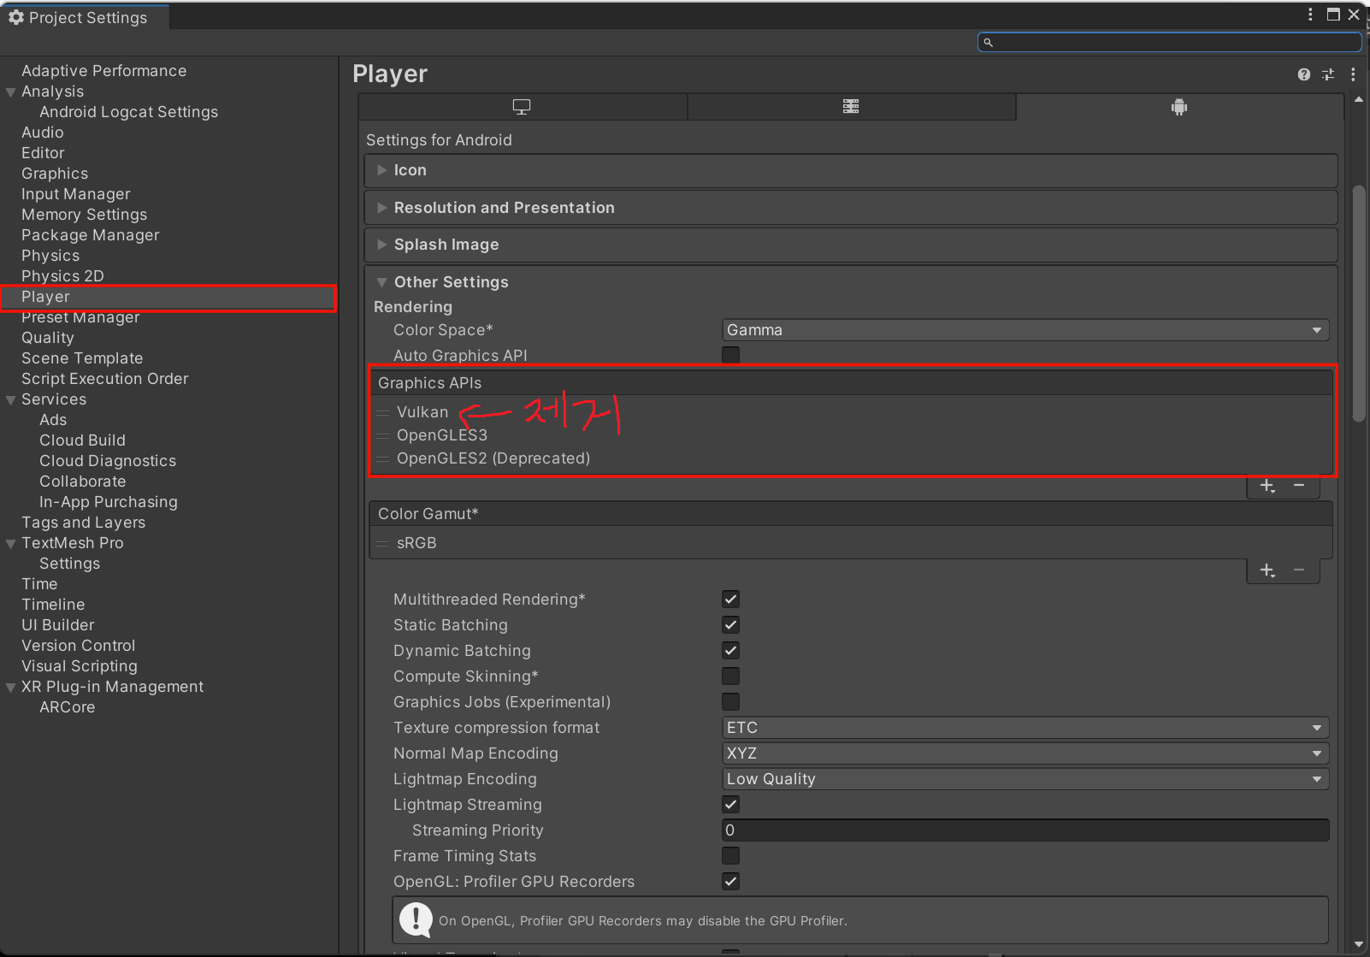
Task: Expand the Splash Image section
Action: [851, 245]
